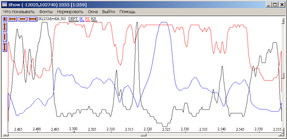Maximize the Show window
This screenshot has width=287, height=139.
coord(275,5)
